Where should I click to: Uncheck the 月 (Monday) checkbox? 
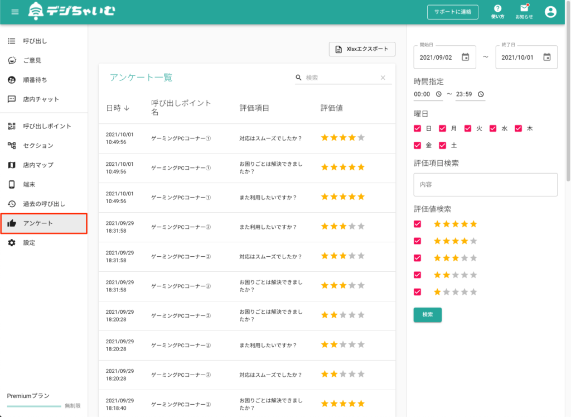click(442, 128)
